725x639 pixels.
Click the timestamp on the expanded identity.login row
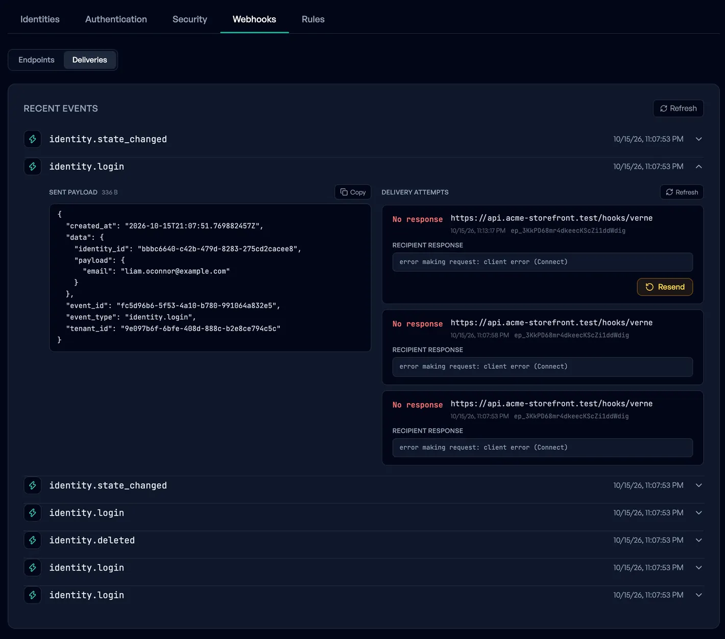coord(648,166)
